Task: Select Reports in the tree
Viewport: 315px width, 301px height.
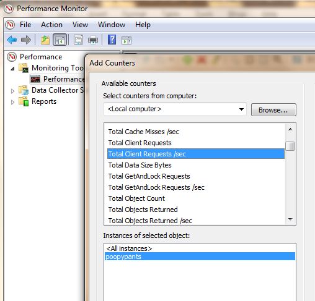Action: click(44, 101)
